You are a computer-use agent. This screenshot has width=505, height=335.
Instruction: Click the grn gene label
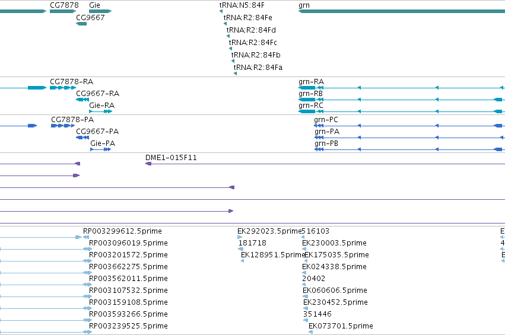click(x=304, y=5)
